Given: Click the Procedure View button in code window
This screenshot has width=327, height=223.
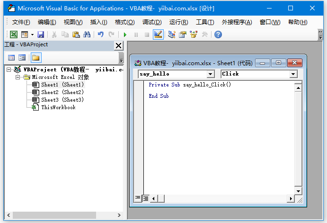Looking at the screenshot, I should point(138,198).
